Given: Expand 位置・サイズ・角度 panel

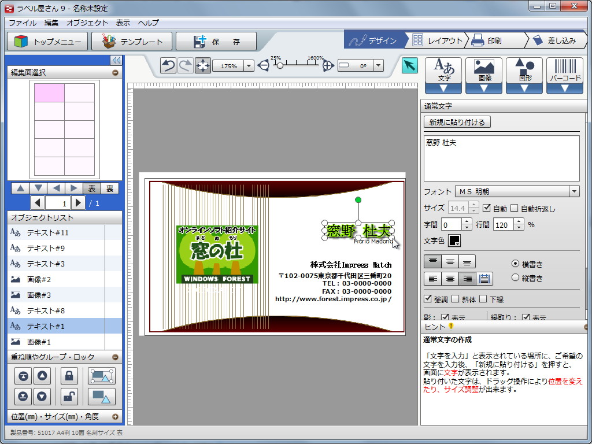Looking at the screenshot, I should coord(115,417).
